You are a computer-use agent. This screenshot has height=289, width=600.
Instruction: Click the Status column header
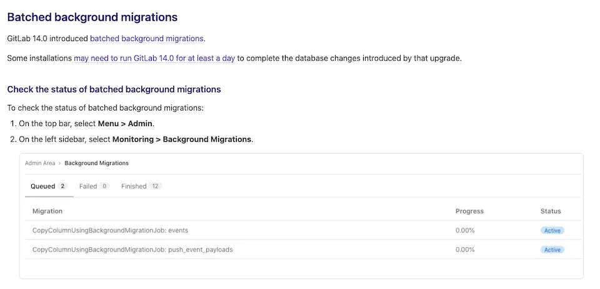(x=551, y=211)
